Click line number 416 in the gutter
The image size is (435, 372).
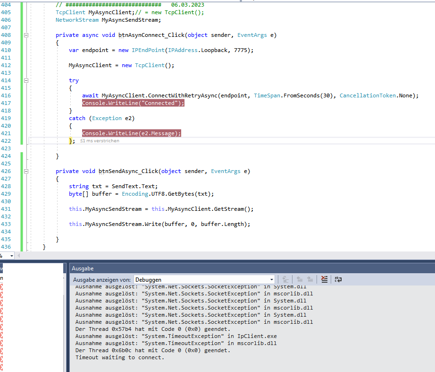[x=6, y=95]
